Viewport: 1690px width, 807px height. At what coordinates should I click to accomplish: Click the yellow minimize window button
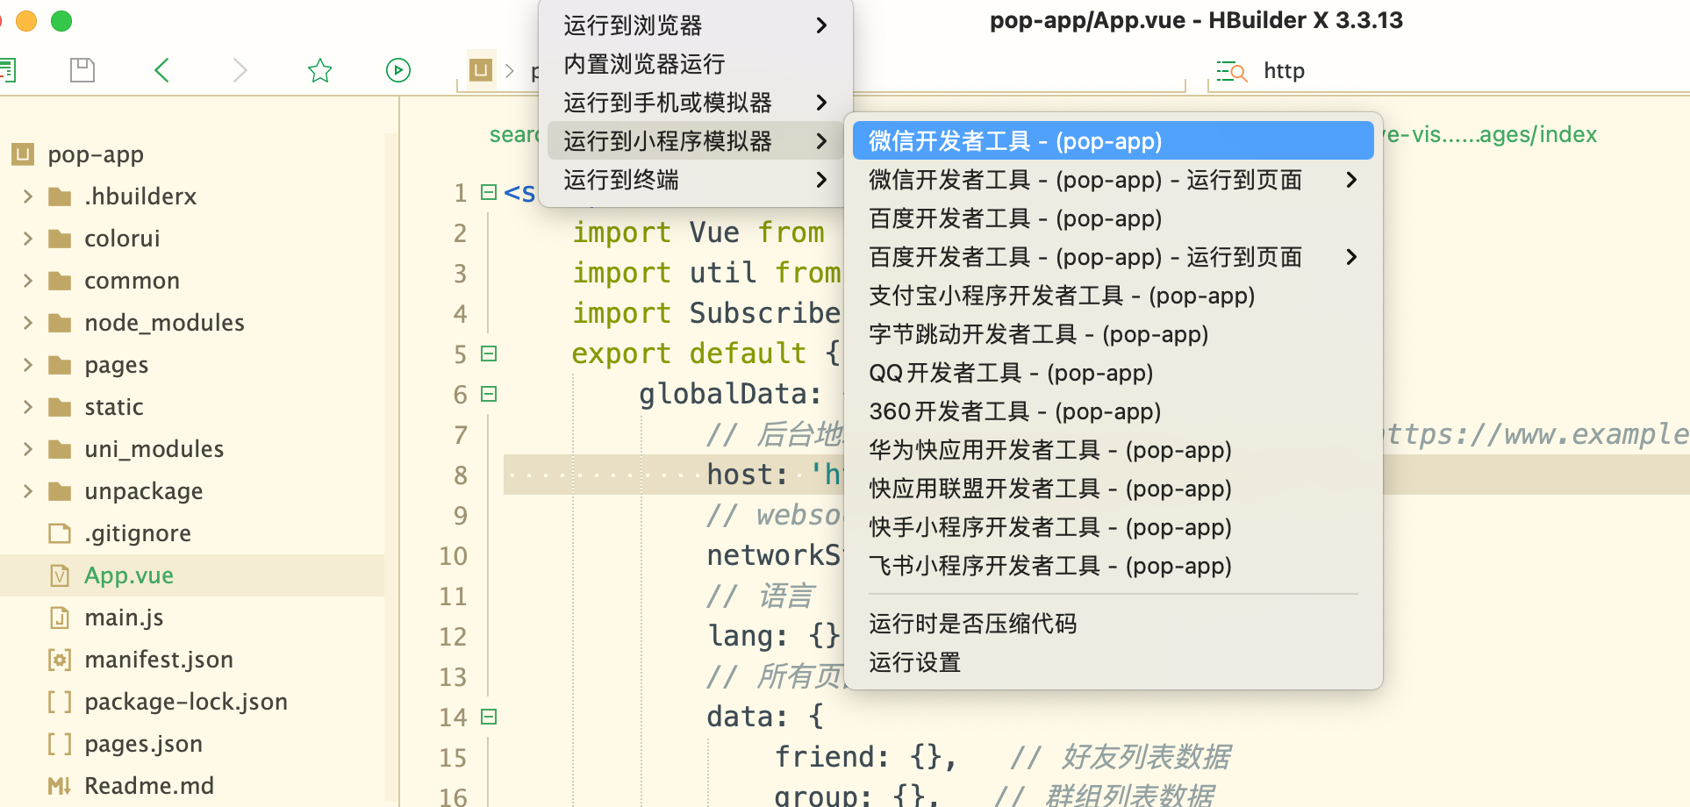tap(26, 21)
